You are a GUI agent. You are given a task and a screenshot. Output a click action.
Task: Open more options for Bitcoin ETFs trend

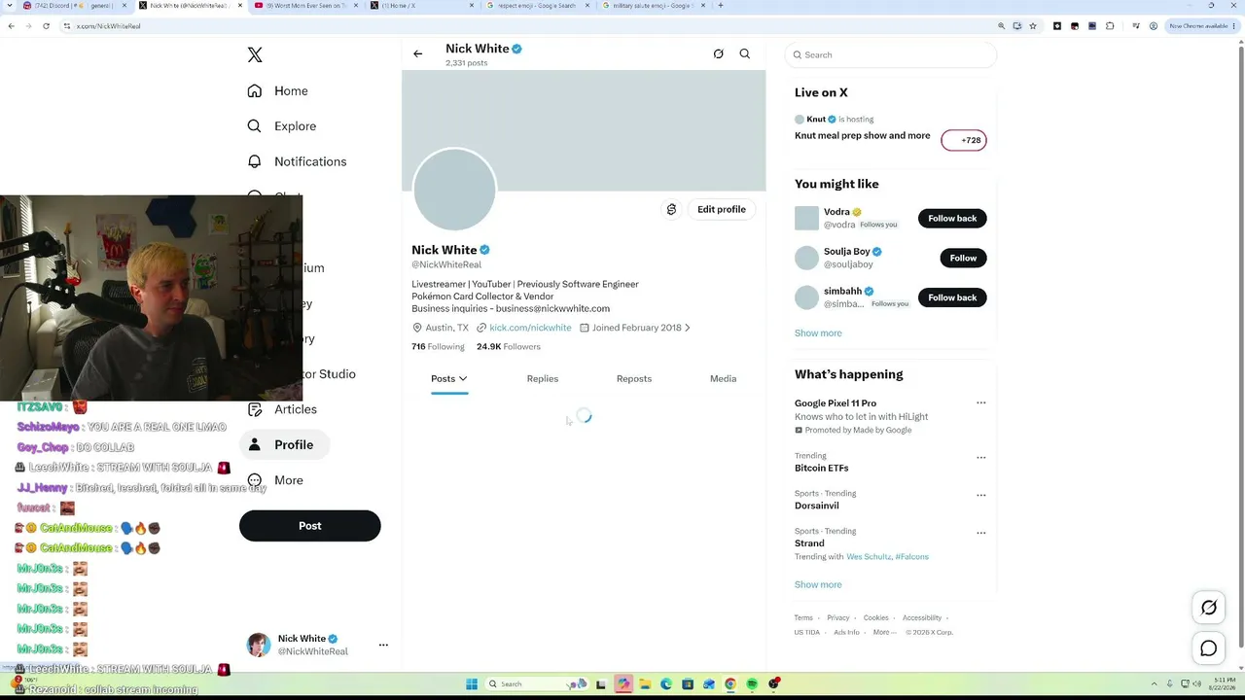coord(980,457)
